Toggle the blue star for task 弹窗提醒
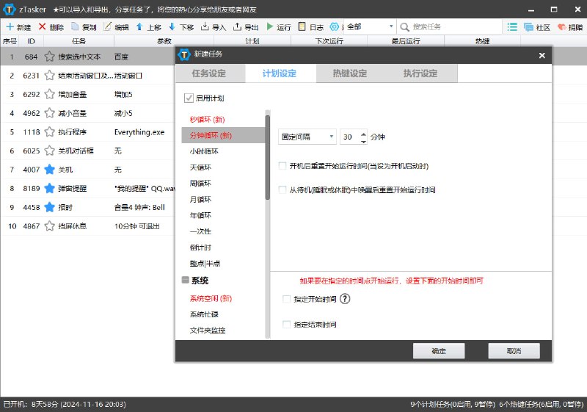Viewport: 587px width, 412px height. (49, 188)
